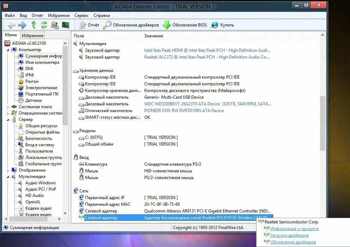Viewport: 350px width, 247px height.
Task: Click tree panel horizontal scrollbar right arrow
Action: click(59, 219)
